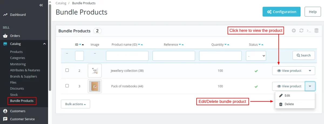Image resolution: width=324 pixels, height=124 pixels.
Task: Open the Bulk actions dropdown
Action: [x=75, y=104]
